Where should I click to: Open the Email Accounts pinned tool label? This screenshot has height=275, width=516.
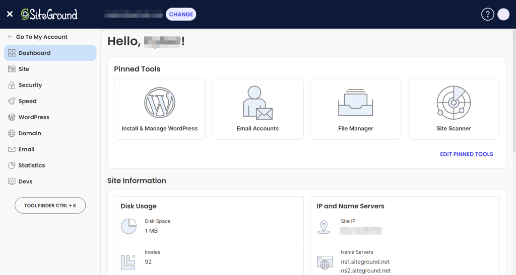[257, 129]
